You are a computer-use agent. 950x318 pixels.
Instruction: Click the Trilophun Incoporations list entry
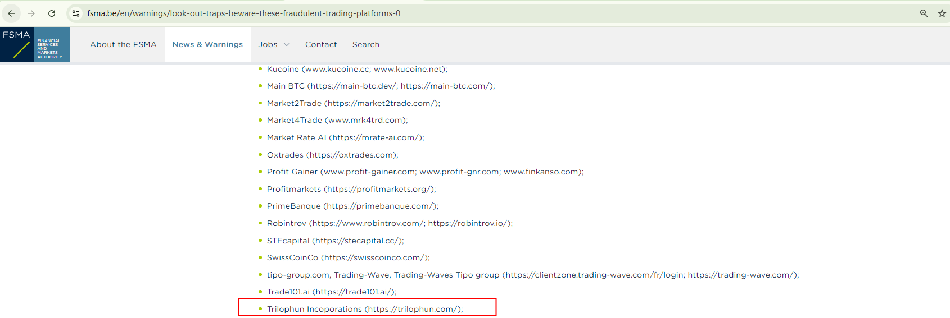point(365,309)
